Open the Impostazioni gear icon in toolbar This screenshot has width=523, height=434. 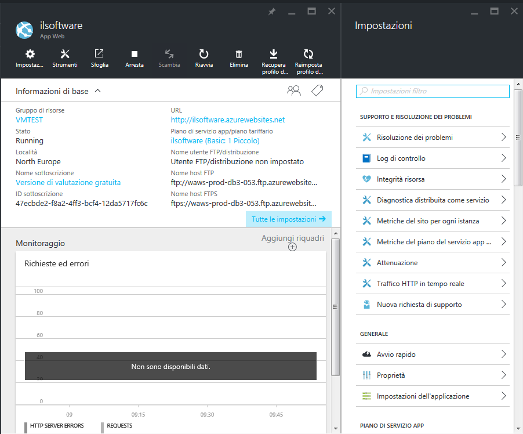pos(30,54)
